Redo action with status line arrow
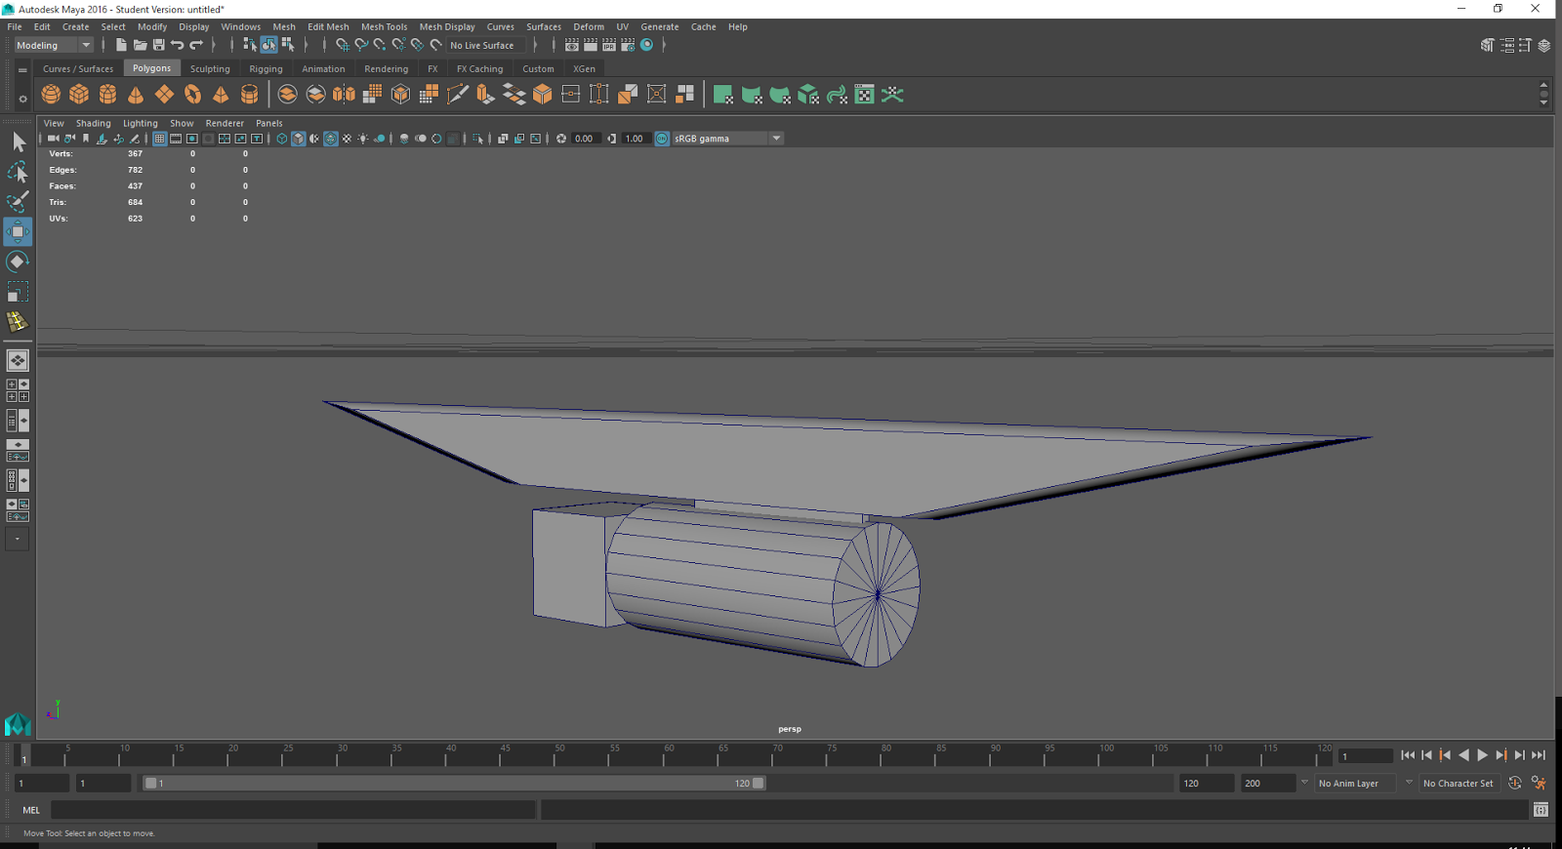 click(195, 45)
